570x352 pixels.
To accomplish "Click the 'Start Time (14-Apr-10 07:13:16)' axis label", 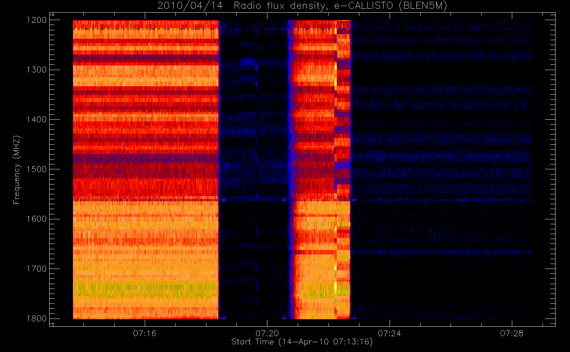I will coord(302,342).
